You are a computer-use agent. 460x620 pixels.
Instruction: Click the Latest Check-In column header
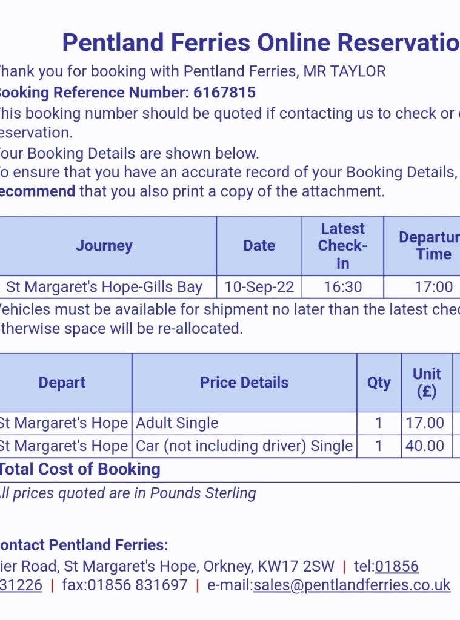(342, 246)
